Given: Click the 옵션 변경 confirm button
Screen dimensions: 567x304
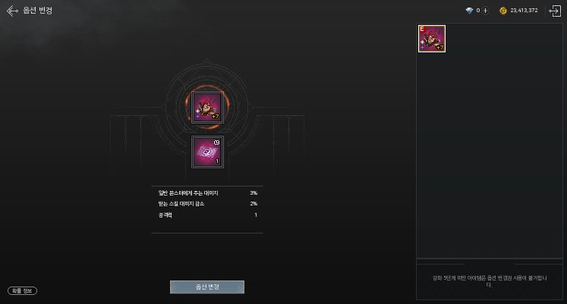Looking at the screenshot, I should pos(207,287).
